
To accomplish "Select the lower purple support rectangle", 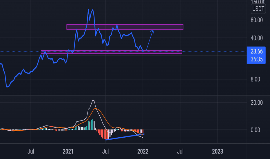I will (111, 52).
